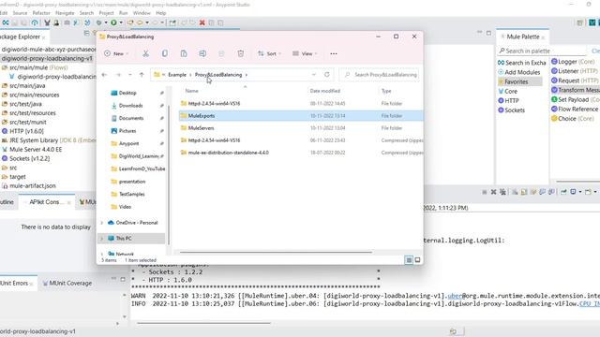Viewport: 600px width, 337px height.
Task: Switch File Explorer to large icons view
Action: (417, 260)
